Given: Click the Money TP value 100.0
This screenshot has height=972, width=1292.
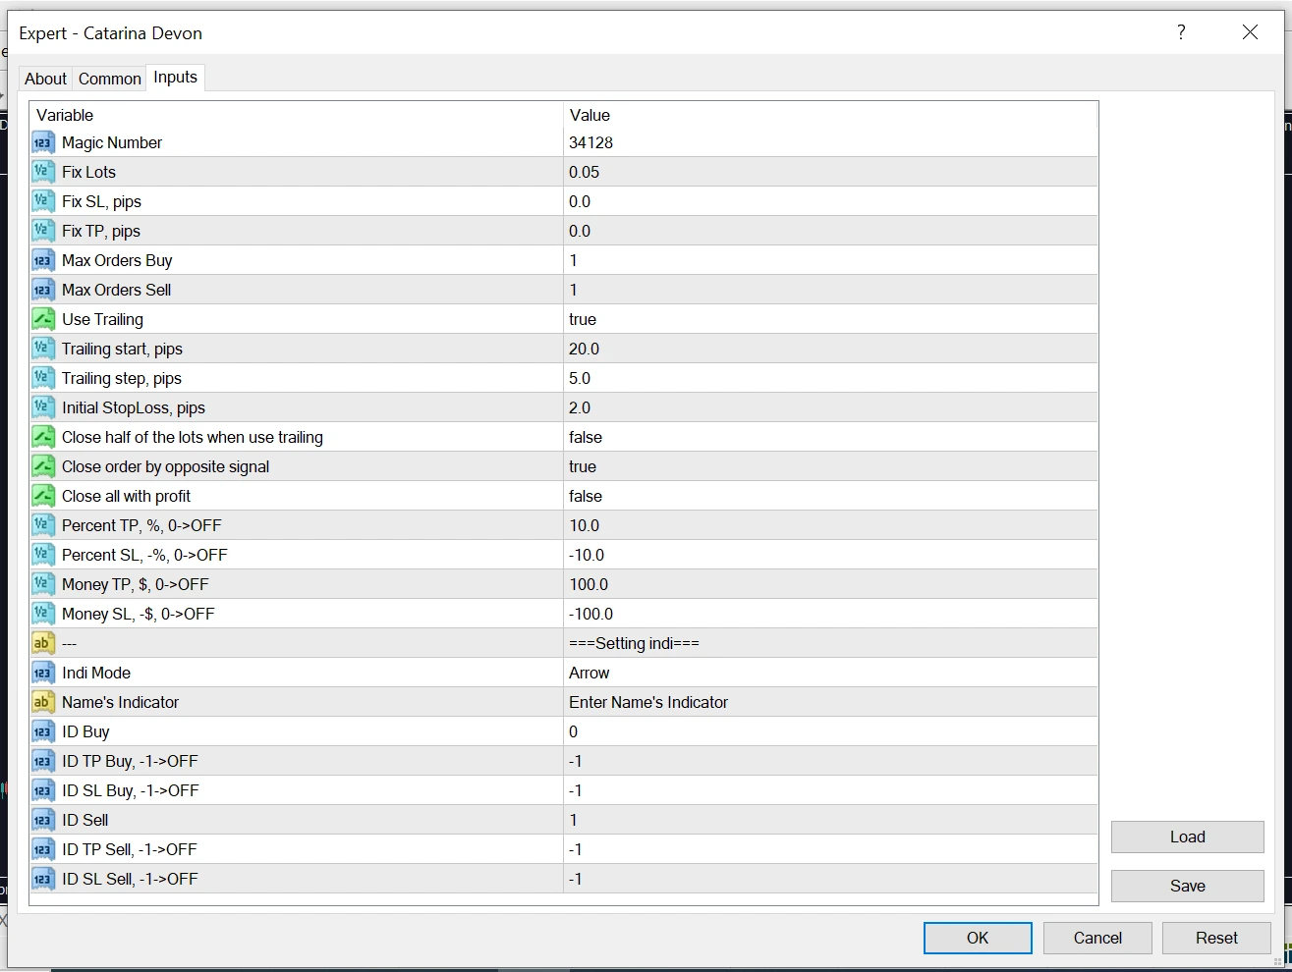Looking at the screenshot, I should pyautogui.click(x=589, y=584).
